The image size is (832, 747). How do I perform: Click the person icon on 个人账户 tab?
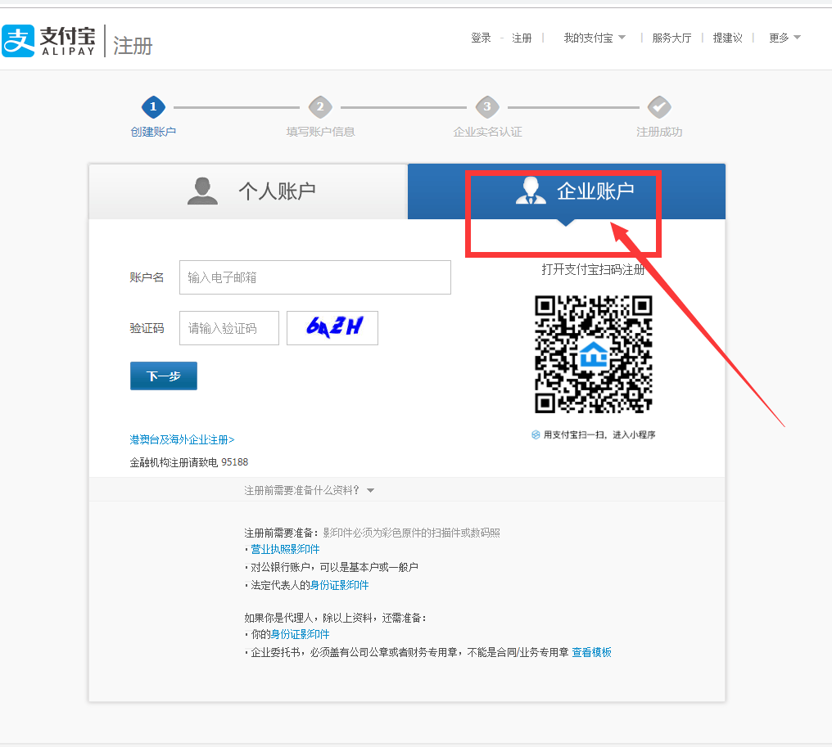point(203,191)
